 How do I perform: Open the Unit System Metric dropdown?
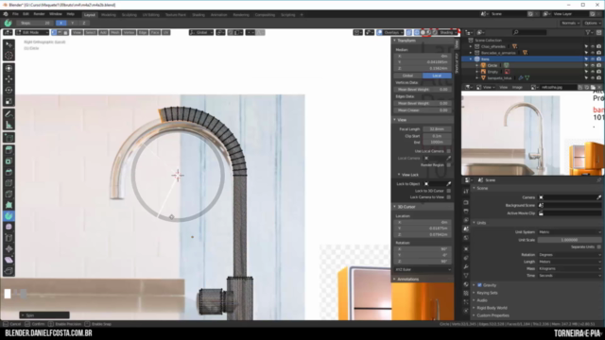click(569, 232)
